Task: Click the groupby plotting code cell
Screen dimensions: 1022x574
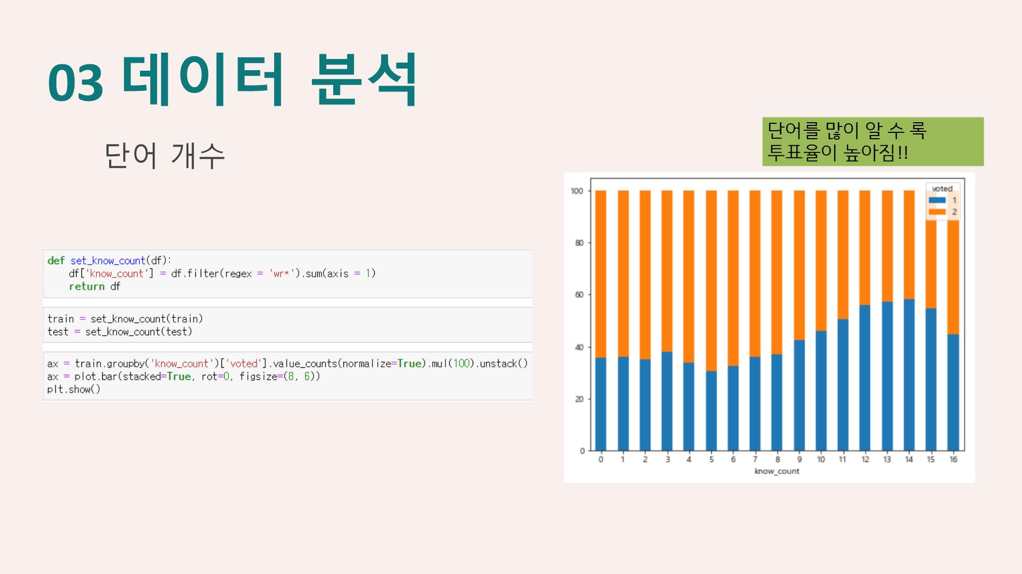Action: [x=287, y=376]
